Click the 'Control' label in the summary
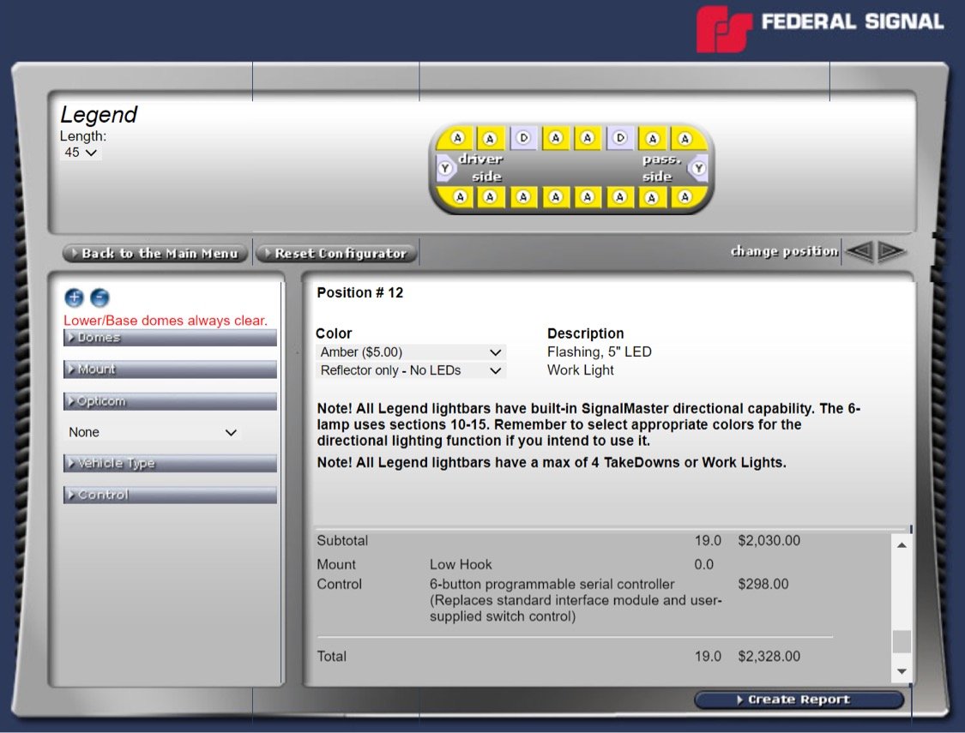Image resolution: width=965 pixels, height=733 pixels. click(339, 584)
